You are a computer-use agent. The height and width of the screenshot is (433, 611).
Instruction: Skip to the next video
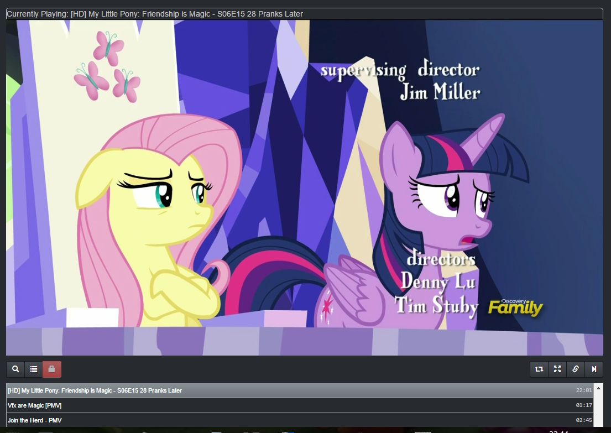(x=594, y=369)
